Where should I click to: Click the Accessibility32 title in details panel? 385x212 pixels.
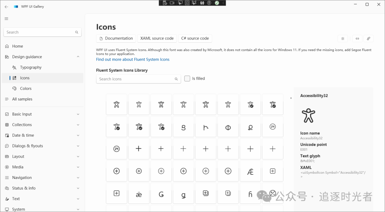click(x=314, y=96)
